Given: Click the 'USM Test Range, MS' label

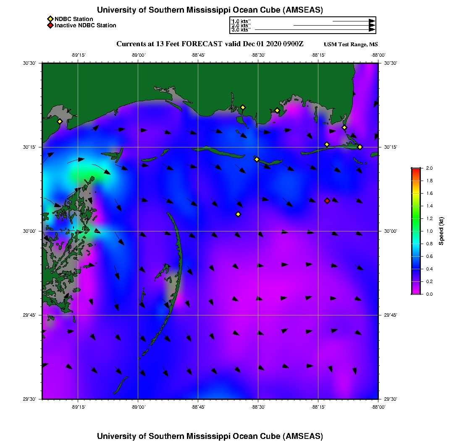Looking at the screenshot, I should (x=351, y=45).
